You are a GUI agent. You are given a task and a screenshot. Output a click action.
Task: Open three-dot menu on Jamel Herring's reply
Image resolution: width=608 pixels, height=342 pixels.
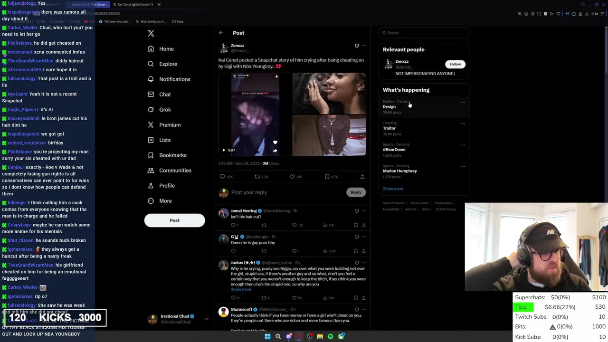(x=364, y=211)
